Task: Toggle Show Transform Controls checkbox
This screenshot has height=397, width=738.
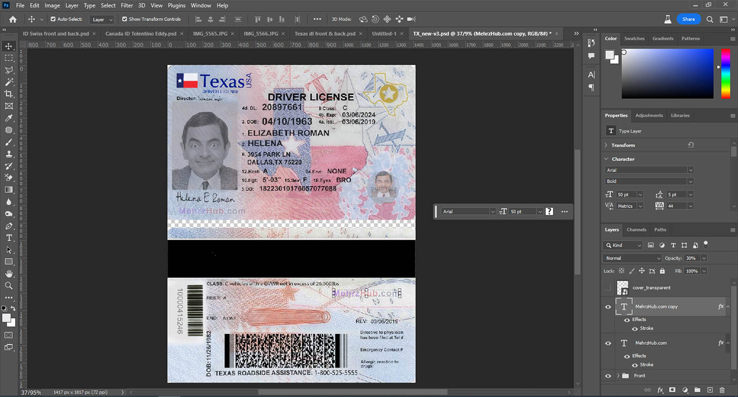Action: tap(124, 19)
